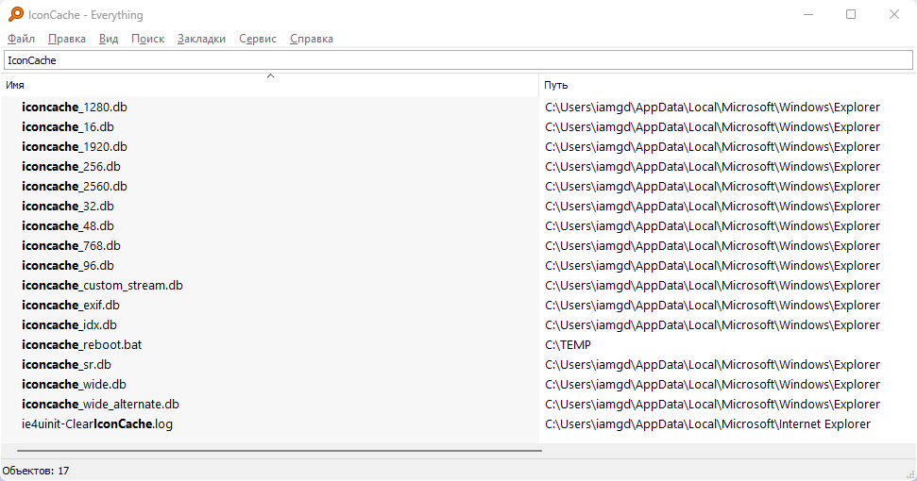Open the Сервис menu
The height and width of the screenshot is (481, 917).
(258, 39)
